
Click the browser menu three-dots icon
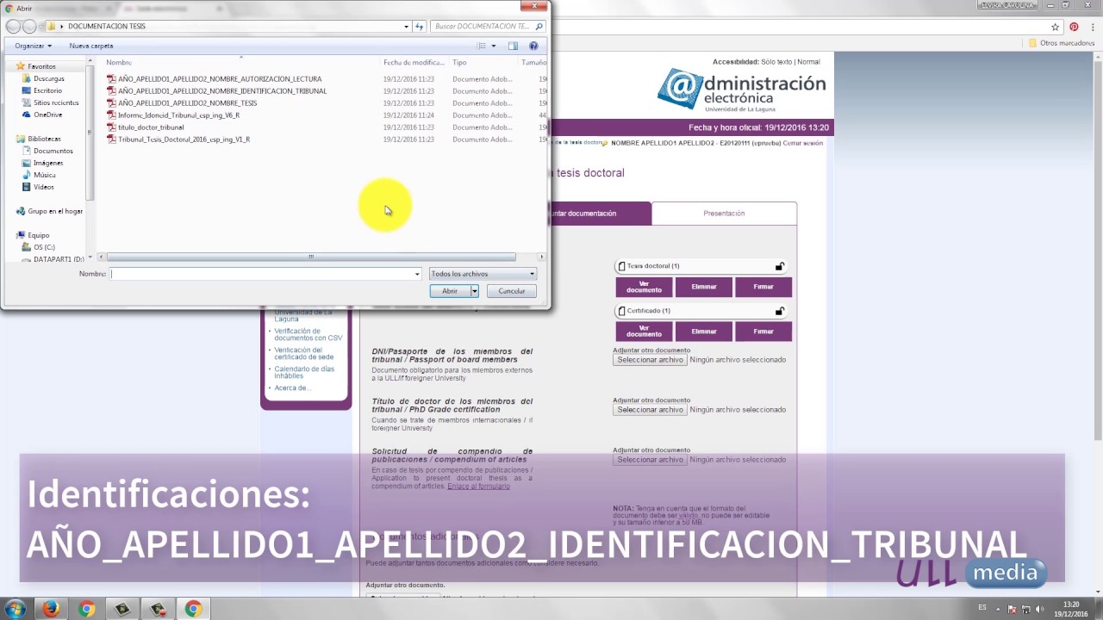coord(1092,27)
